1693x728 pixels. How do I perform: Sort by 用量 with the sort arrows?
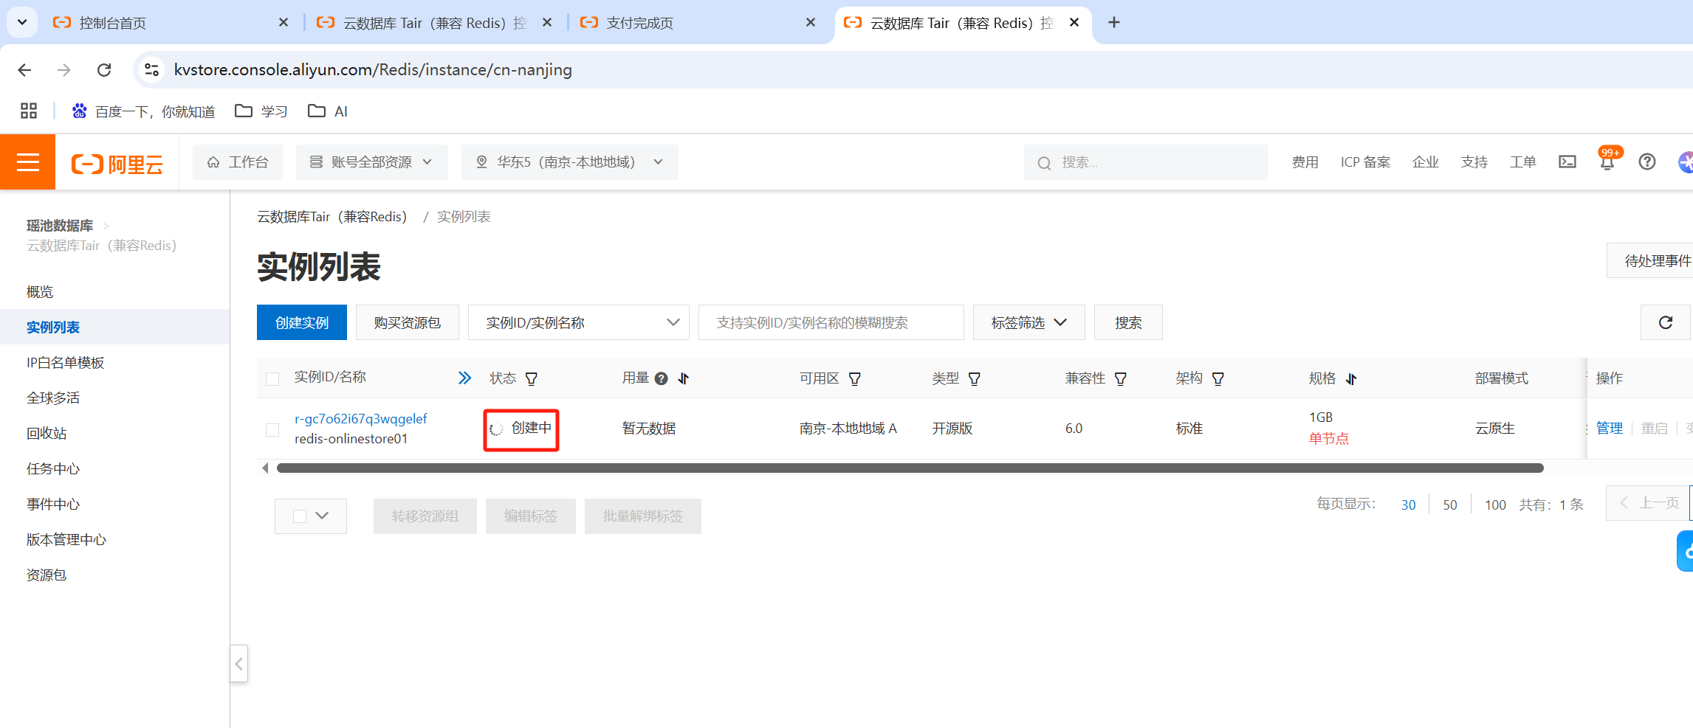pos(684,379)
